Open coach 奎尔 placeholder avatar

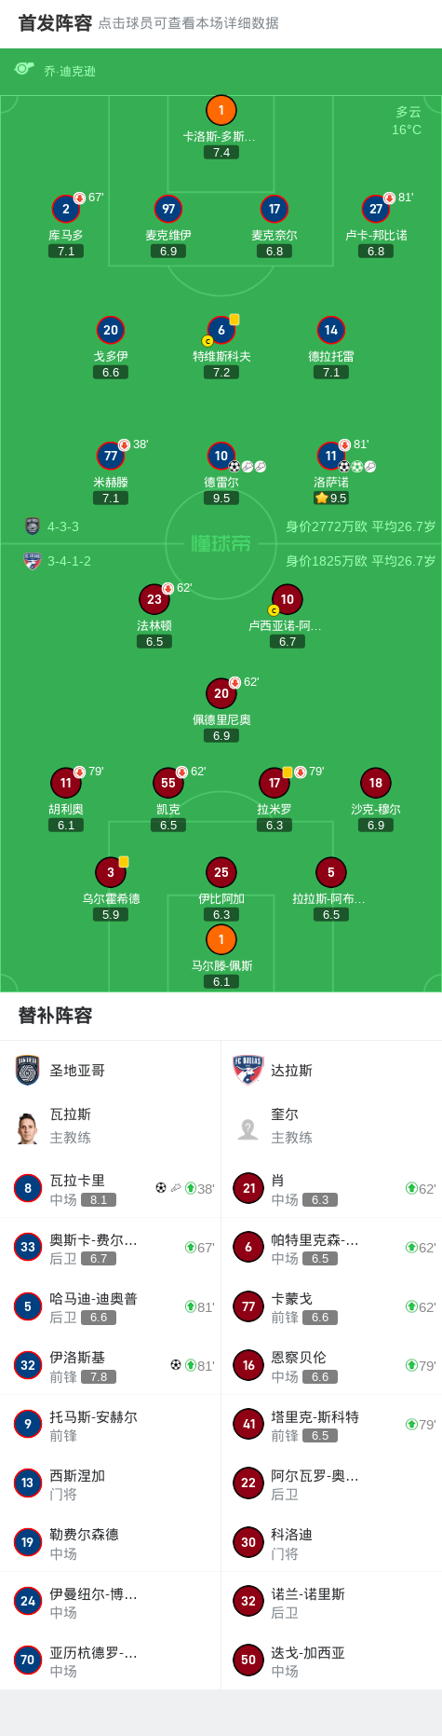coord(248,1128)
